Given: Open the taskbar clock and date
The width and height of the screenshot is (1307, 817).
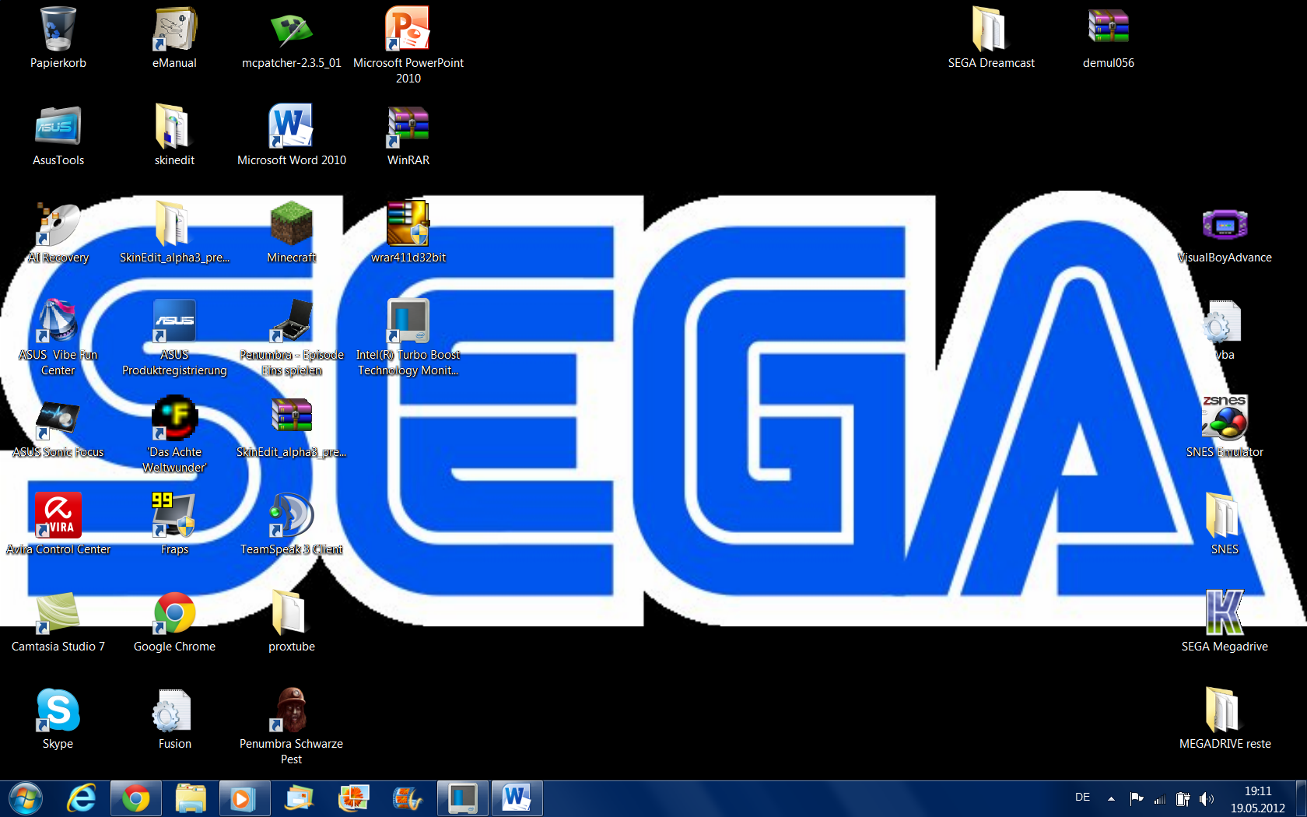Looking at the screenshot, I should click(x=1257, y=799).
